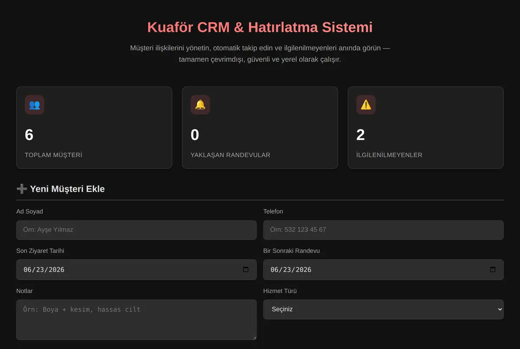Click the TOPLAM MÜŞTERİ label

click(53, 155)
